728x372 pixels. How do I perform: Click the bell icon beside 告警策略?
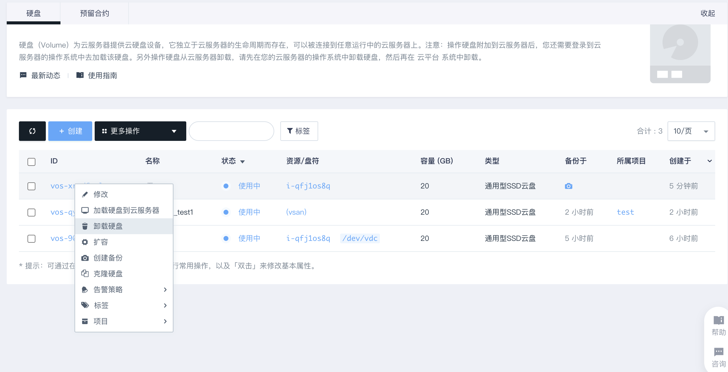click(85, 290)
